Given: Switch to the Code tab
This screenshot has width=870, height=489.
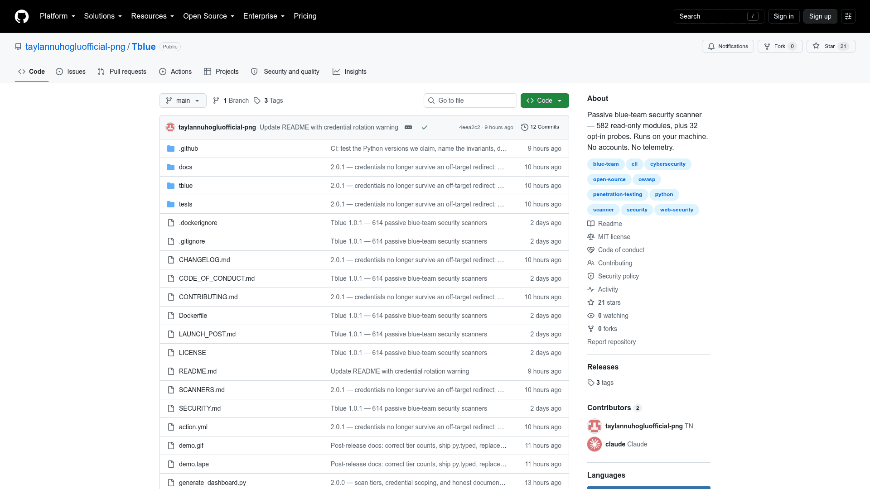Looking at the screenshot, I should tap(32, 72).
